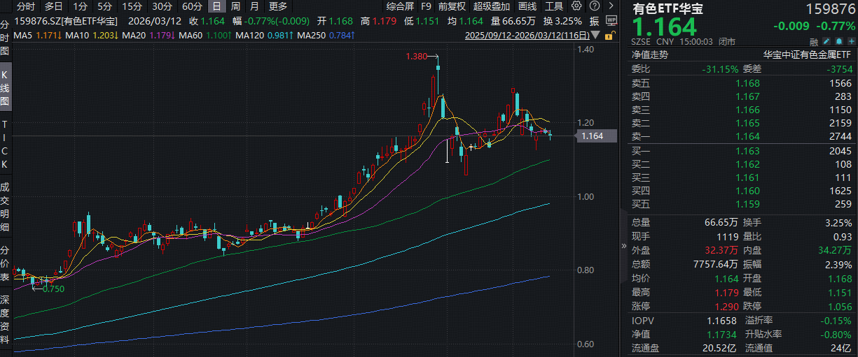Toggle the 超级叠加 overlay option
858x357 pixels.
(491, 6)
